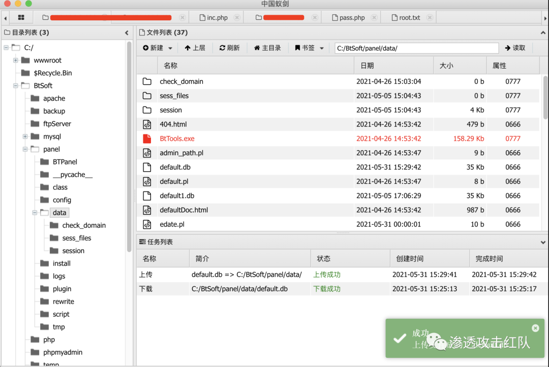Collapse the BtSoft tree node

(x=16, y=86)
